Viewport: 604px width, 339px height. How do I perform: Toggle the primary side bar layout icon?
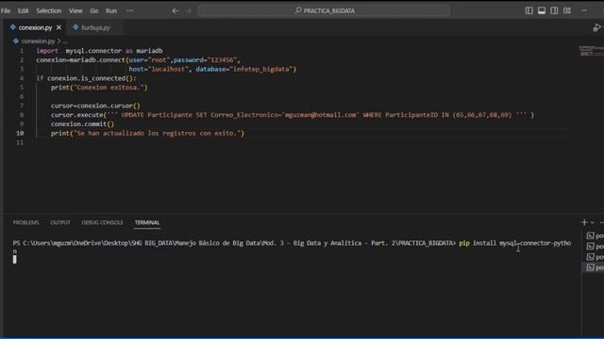[528, 10]
